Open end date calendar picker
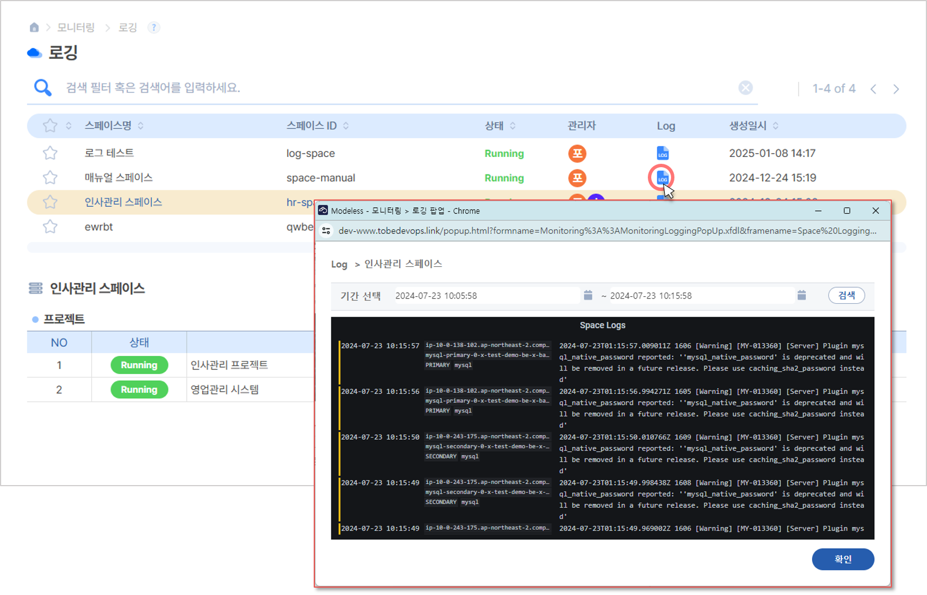The height and width of the screenshot is (595, 927). point(801,295)
